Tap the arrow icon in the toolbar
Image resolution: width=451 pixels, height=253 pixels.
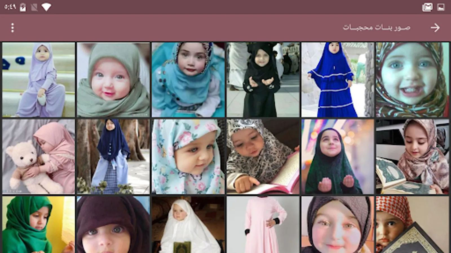(435, 28)
